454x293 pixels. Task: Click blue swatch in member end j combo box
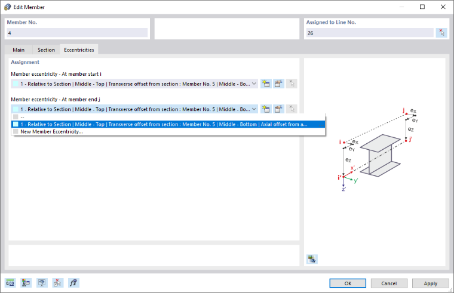pos(16,109)
